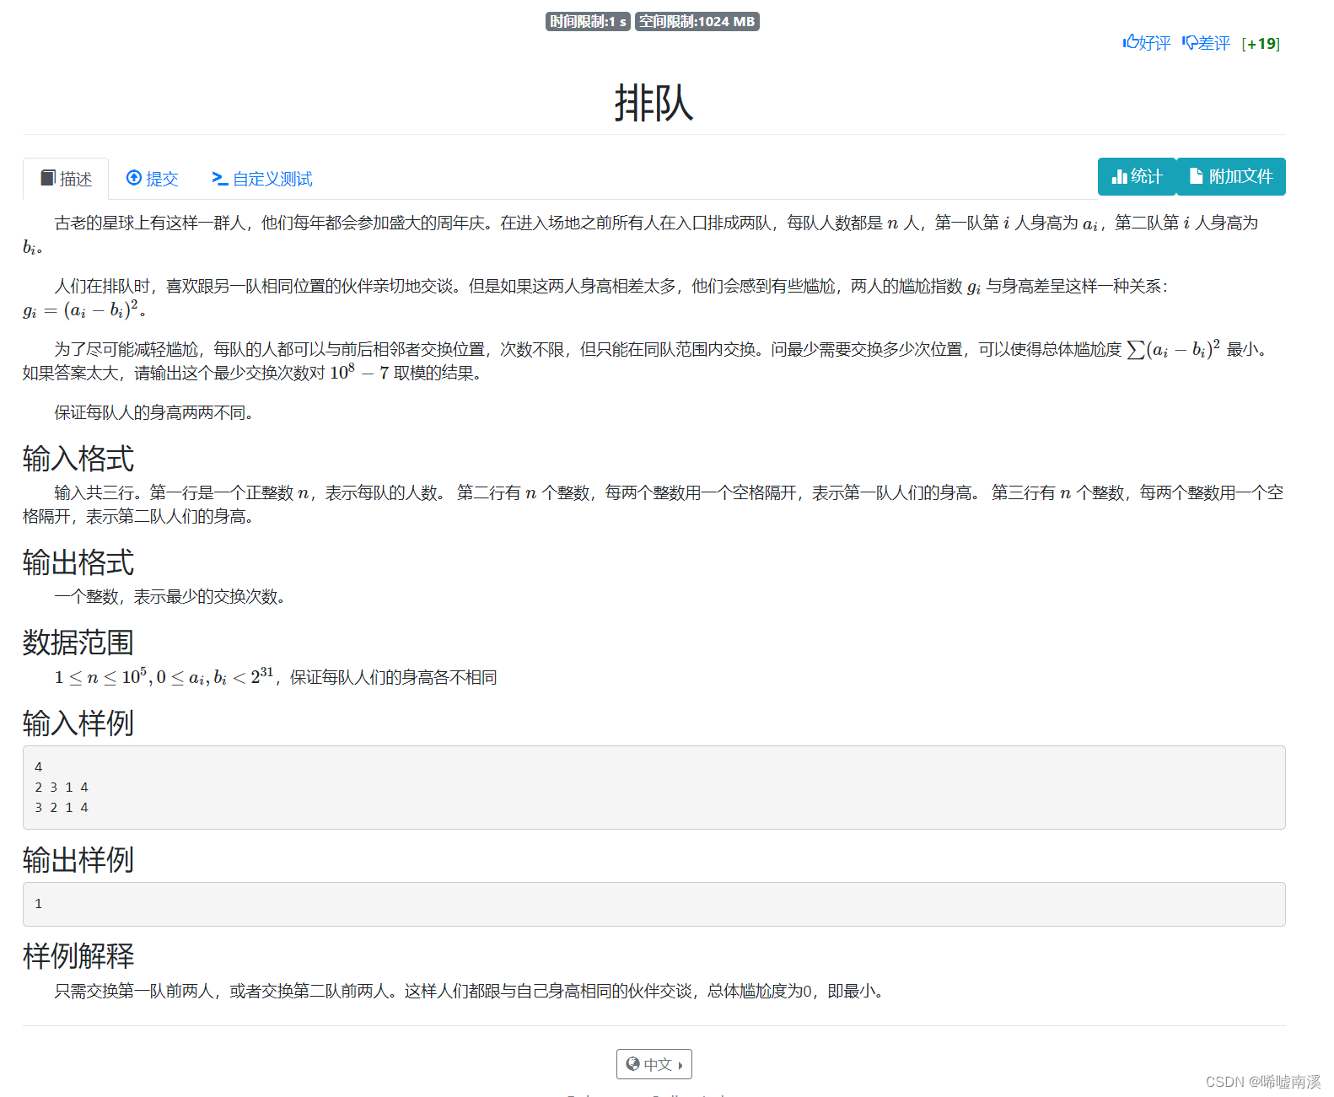Click the 好评 upvote link
The height and width of the screenshot is (1097, 1334).
point(1147,43)
